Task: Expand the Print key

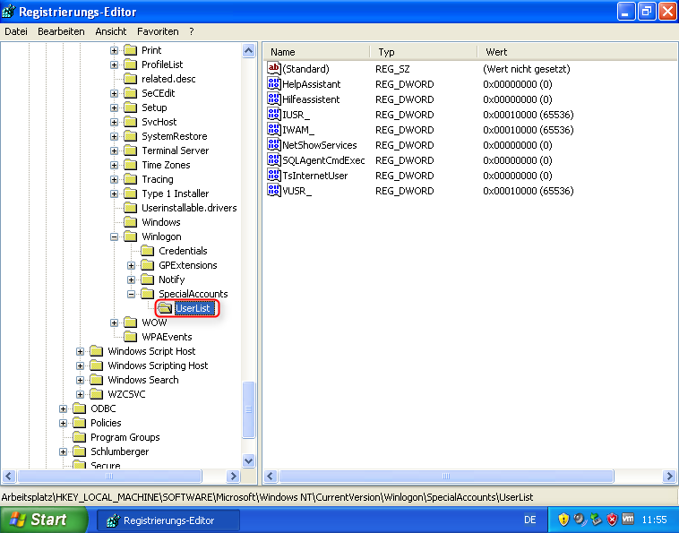Action: tap(114, 51)
